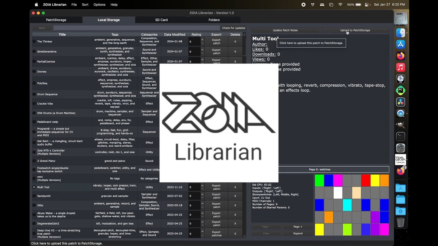Open the Downloads folder in dock
Image resolution: width=438 pixels, height=246 pixels.
[400, 211]
